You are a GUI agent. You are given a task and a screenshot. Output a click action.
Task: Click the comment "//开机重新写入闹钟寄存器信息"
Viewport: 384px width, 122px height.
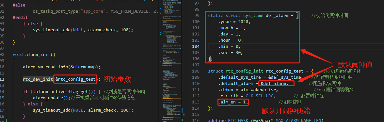tap(103, 98)
